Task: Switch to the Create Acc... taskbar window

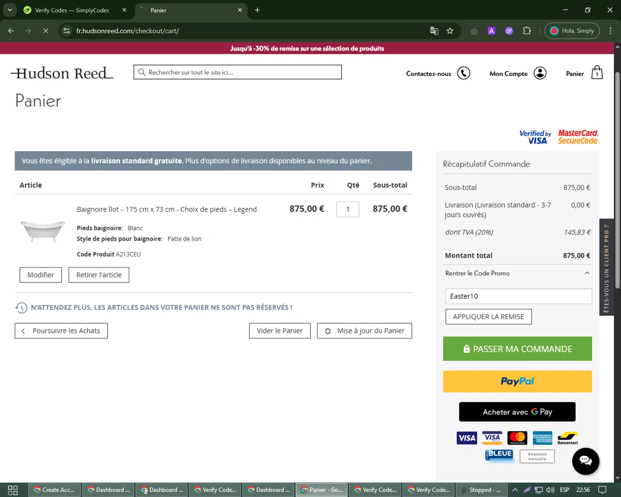Action: pyautogui.click(x=54, y=490)
